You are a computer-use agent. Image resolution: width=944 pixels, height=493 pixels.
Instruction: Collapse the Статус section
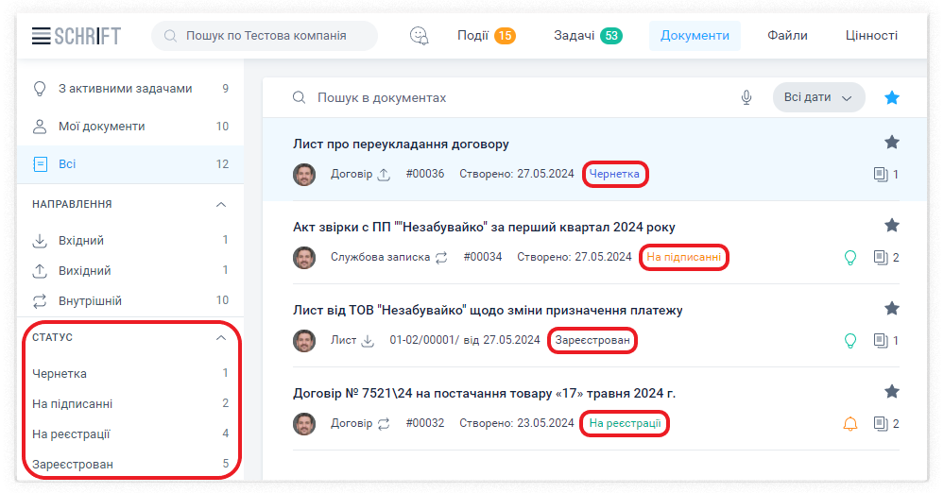pos(221,337)
